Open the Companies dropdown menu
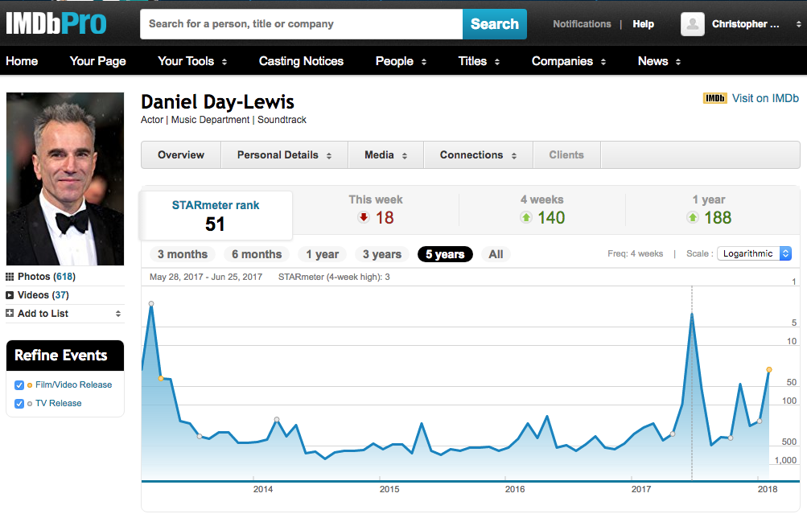Image resolution: width=807 pixels, height=518 pixels. tap(569, 61)
